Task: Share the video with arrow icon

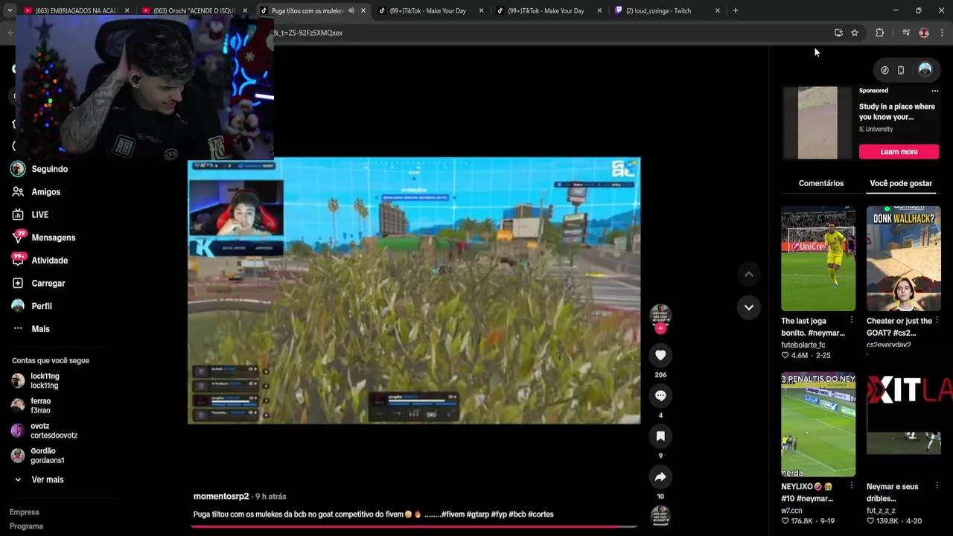Action: coord(660,476)
